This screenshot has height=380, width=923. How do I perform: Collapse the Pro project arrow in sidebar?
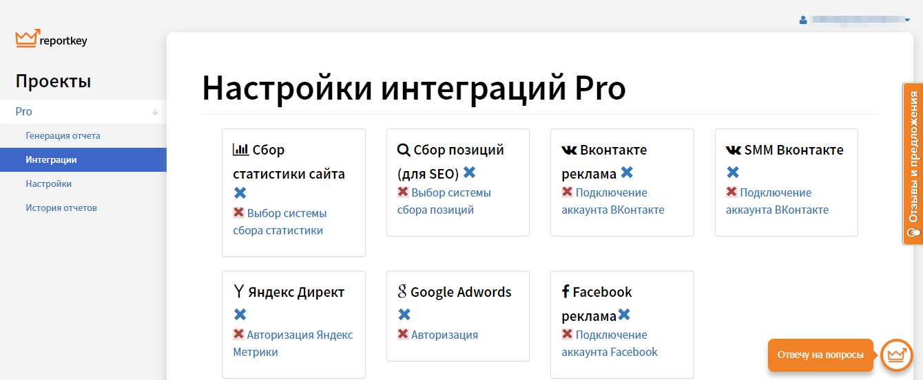click(155, 111)
